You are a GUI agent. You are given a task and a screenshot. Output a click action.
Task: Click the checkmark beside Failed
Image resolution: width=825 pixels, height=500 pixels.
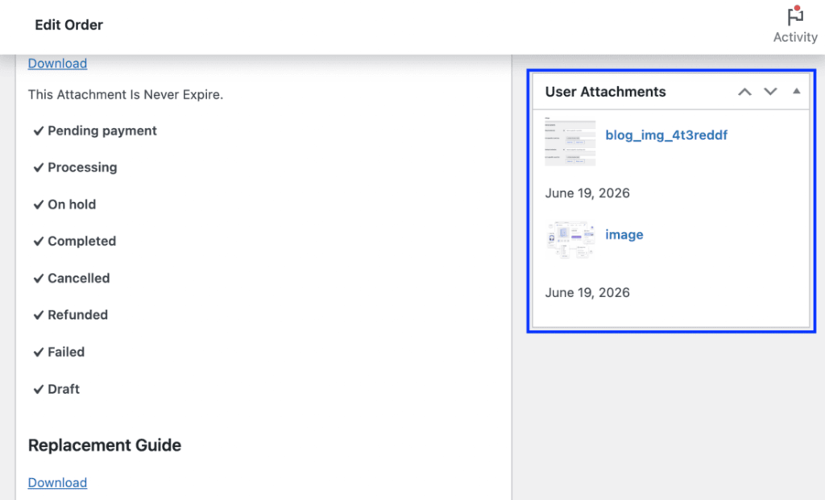[x=38, y=353]
